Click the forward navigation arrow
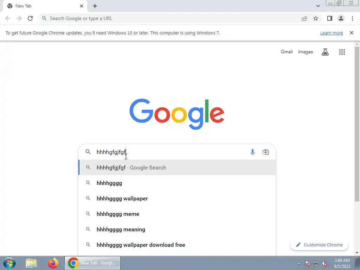The width and height of the screenshot is (360, 270). [19, 18]
